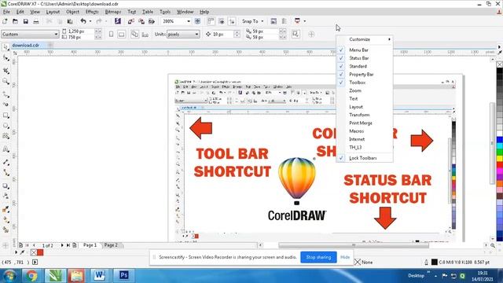Open Photoshop from the Windows taskbar

point(124,275)
